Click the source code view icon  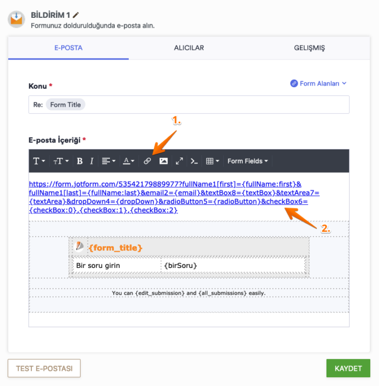tap(195, 161)
